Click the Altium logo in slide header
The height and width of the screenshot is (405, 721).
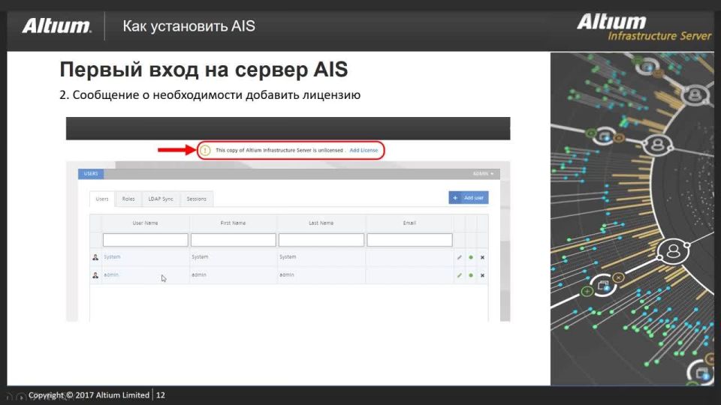point(56,25)
